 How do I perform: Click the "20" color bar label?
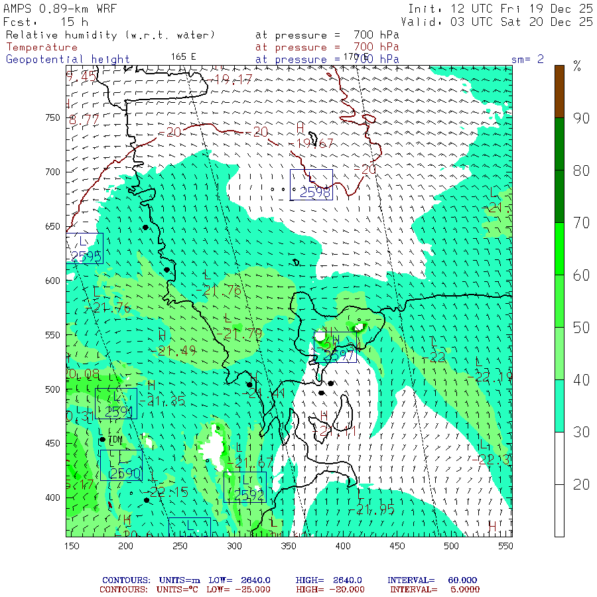pos(581,485)
